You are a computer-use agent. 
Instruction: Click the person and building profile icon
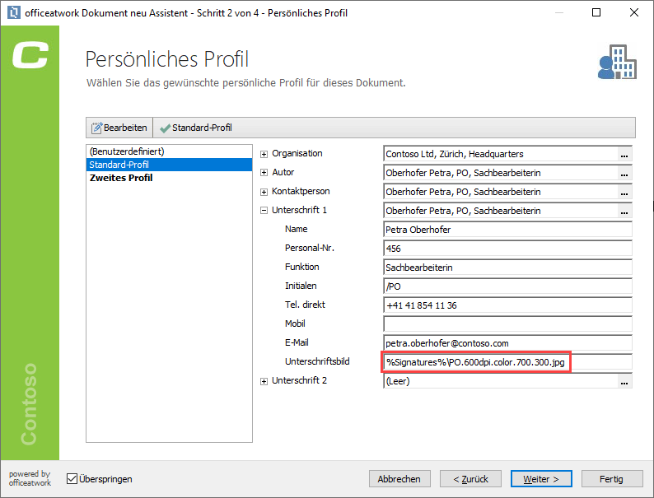point(617,62)
